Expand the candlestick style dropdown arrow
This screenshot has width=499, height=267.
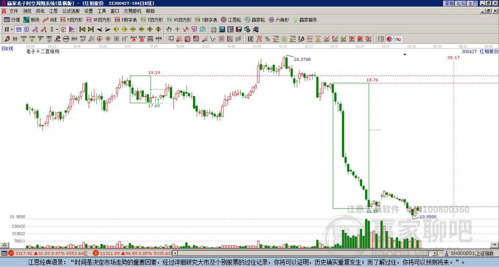click(x=57, y=30)
